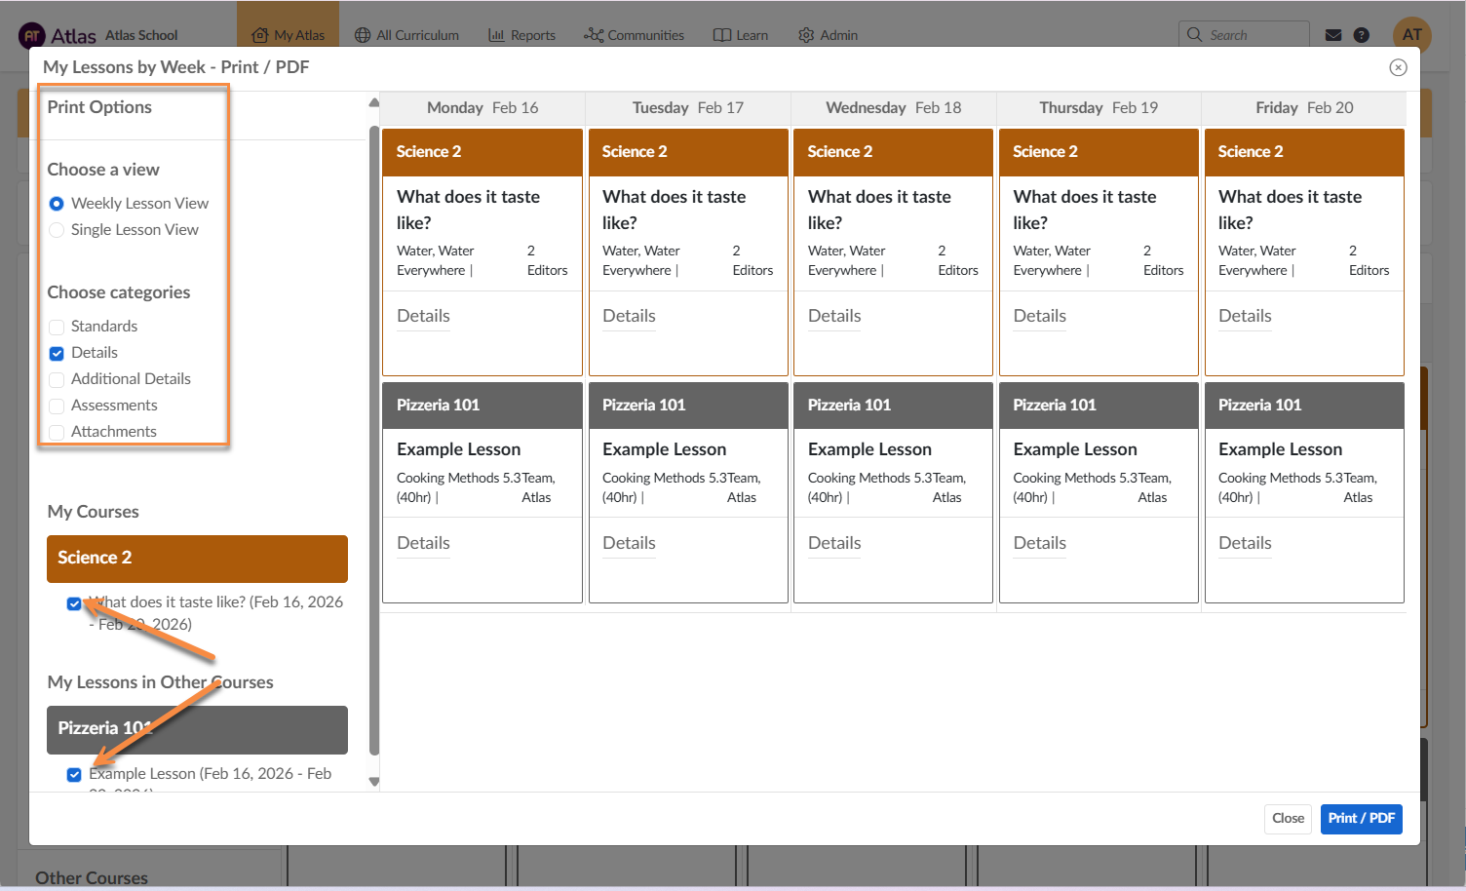Tick the Assessments checkbox

point(57,406)
